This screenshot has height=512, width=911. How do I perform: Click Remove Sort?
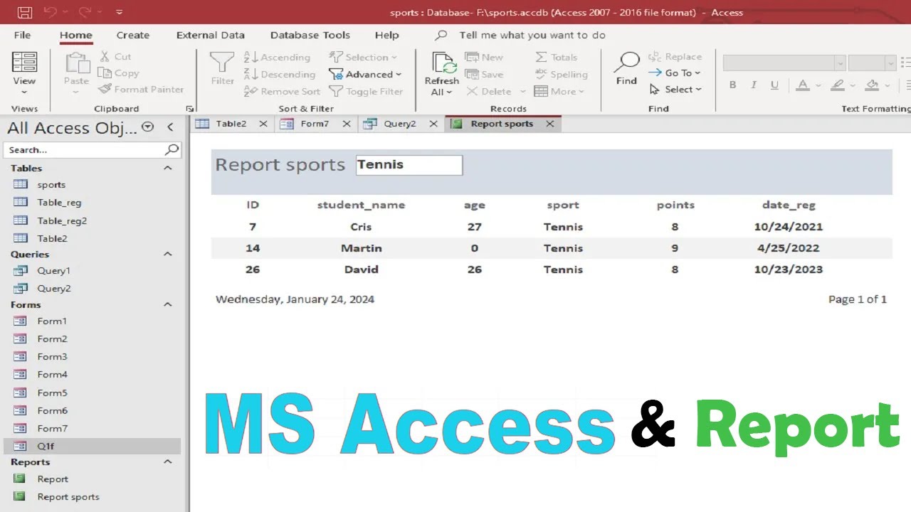282,91
